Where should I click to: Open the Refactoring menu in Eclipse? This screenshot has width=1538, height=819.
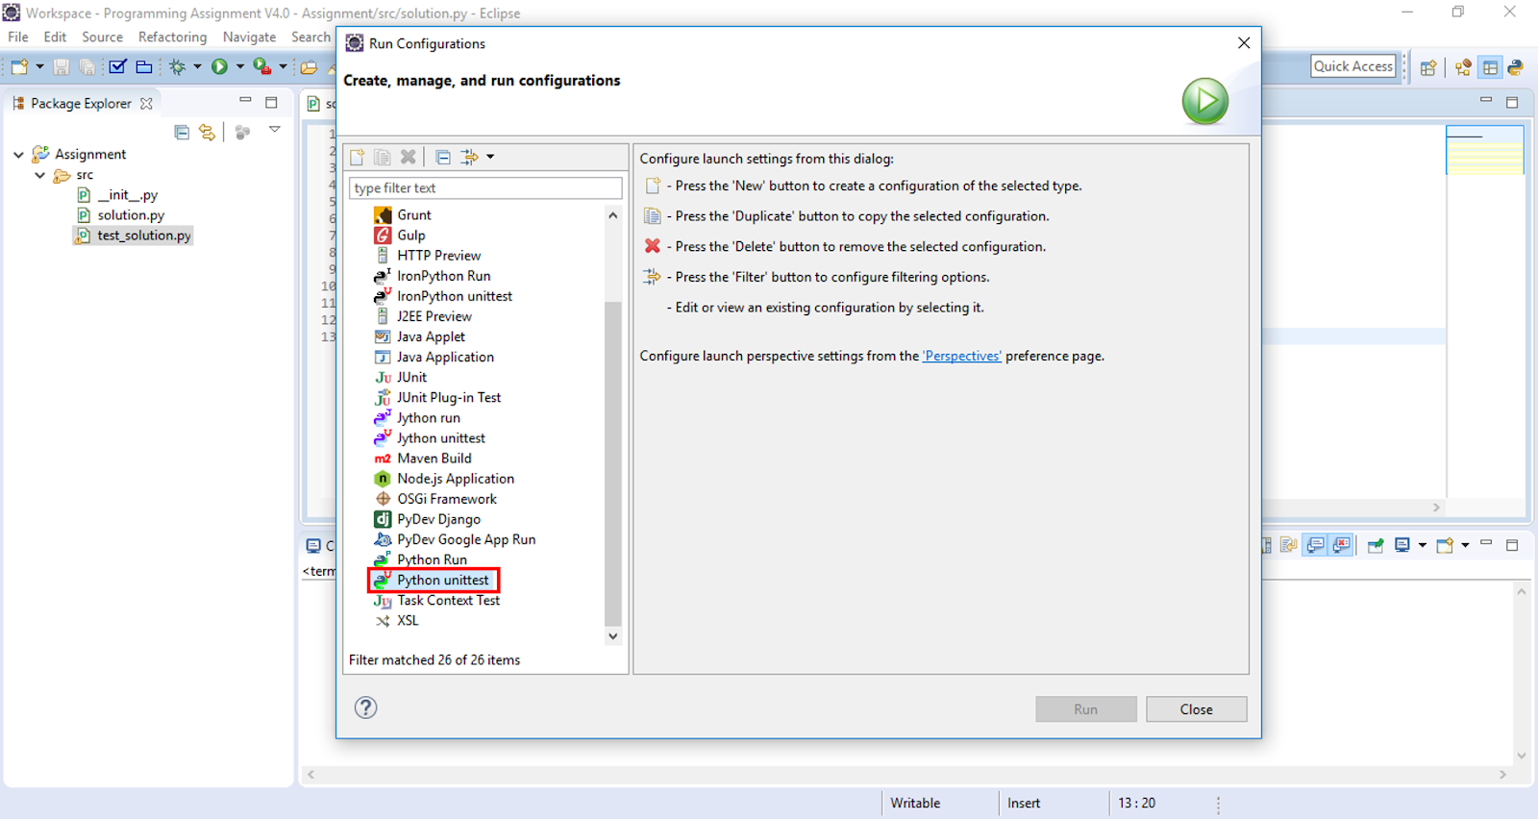(x=172, y=37)
